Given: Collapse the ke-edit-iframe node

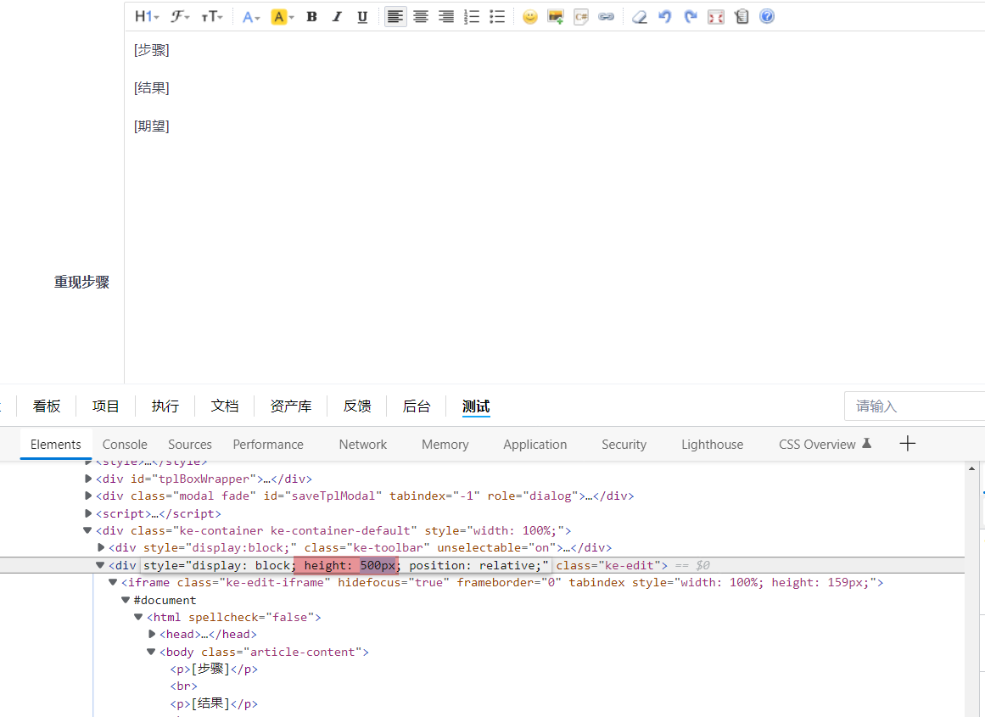Looking at the screenshot, I should point(113,583).
